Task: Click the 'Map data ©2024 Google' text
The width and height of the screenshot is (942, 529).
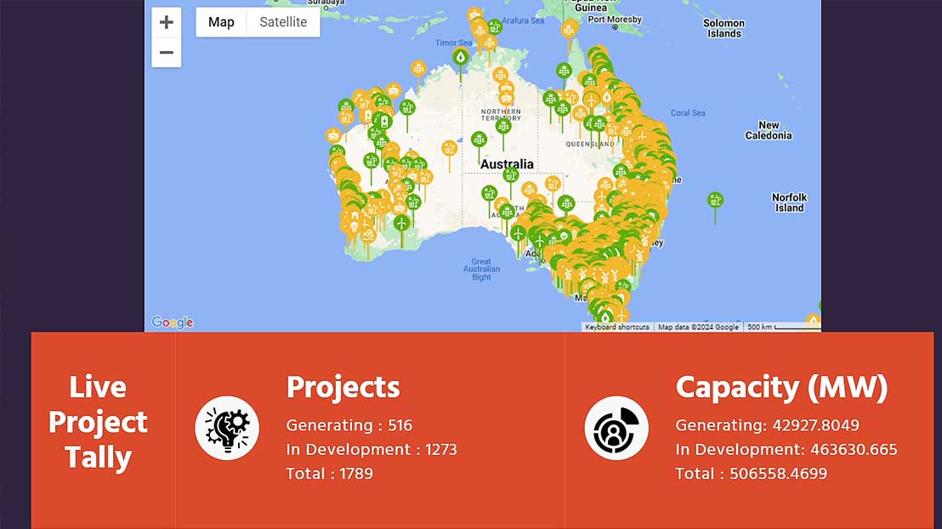Action: [x=698, y=327]
